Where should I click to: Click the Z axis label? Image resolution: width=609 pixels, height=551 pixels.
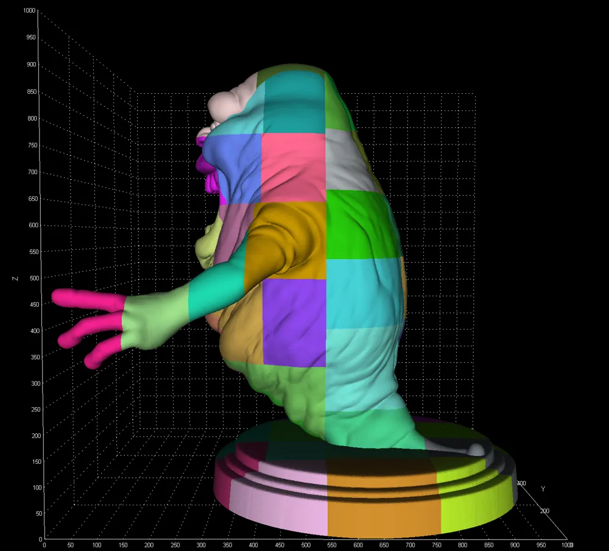[x=15, y=278]
